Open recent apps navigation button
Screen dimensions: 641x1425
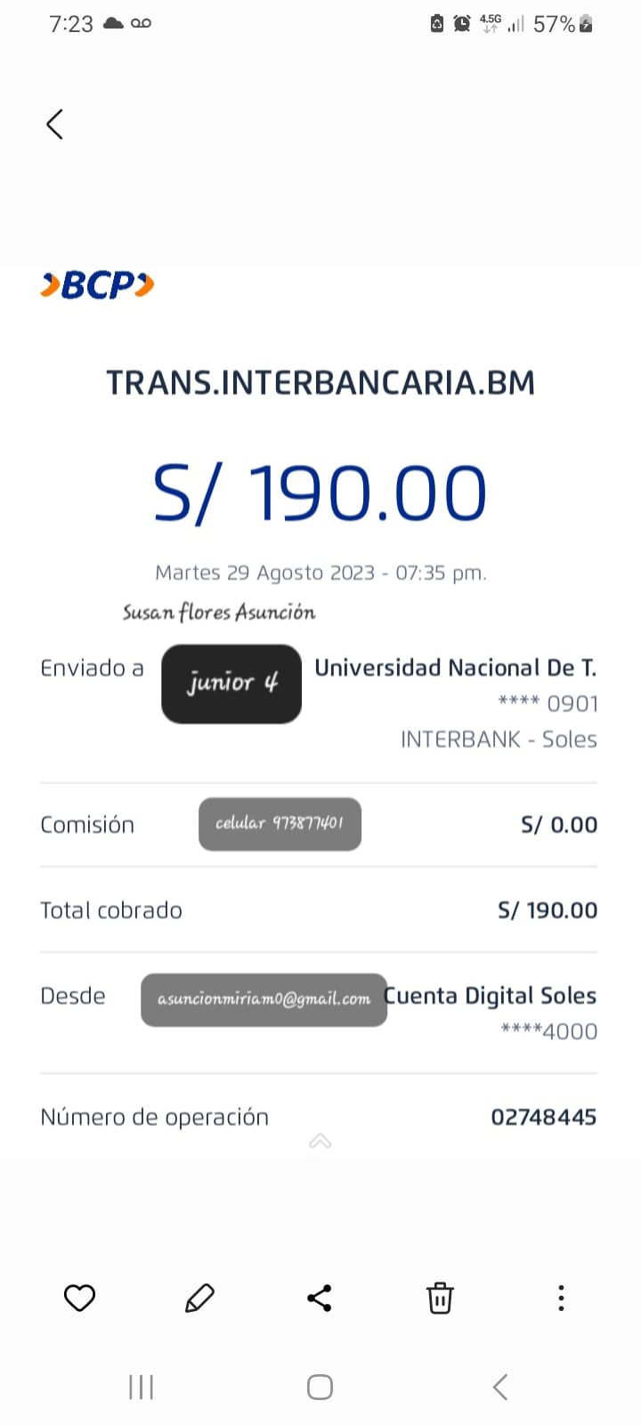(142, 1387)
